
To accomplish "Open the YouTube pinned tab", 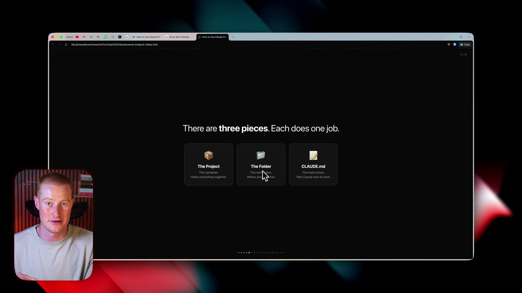I will [x=77, y=37].
